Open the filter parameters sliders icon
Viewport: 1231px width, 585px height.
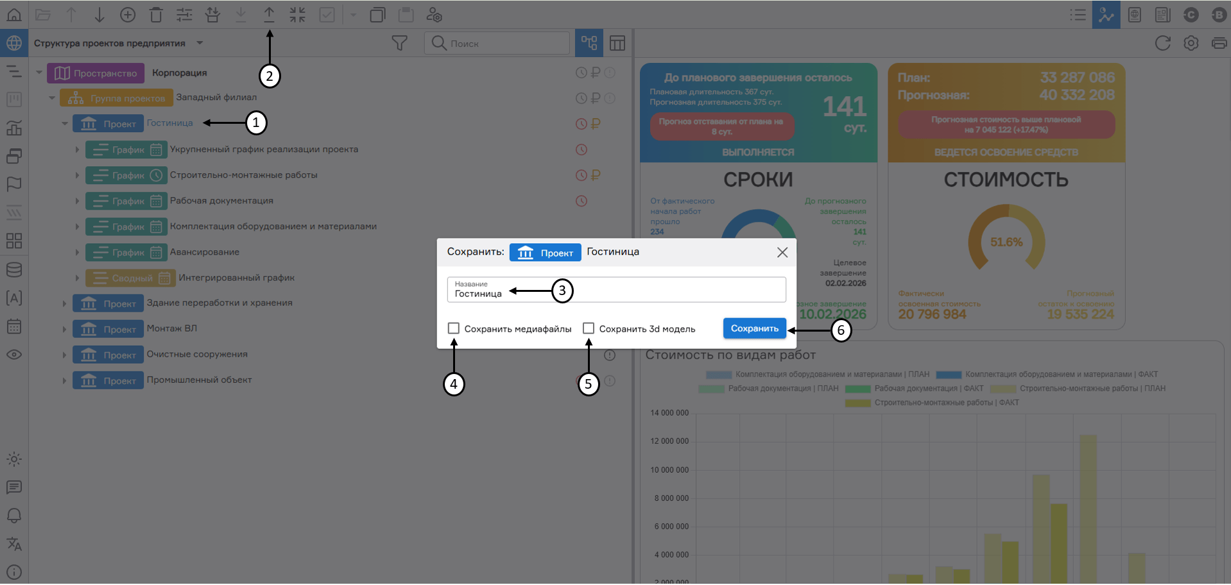tap(184, 14)
